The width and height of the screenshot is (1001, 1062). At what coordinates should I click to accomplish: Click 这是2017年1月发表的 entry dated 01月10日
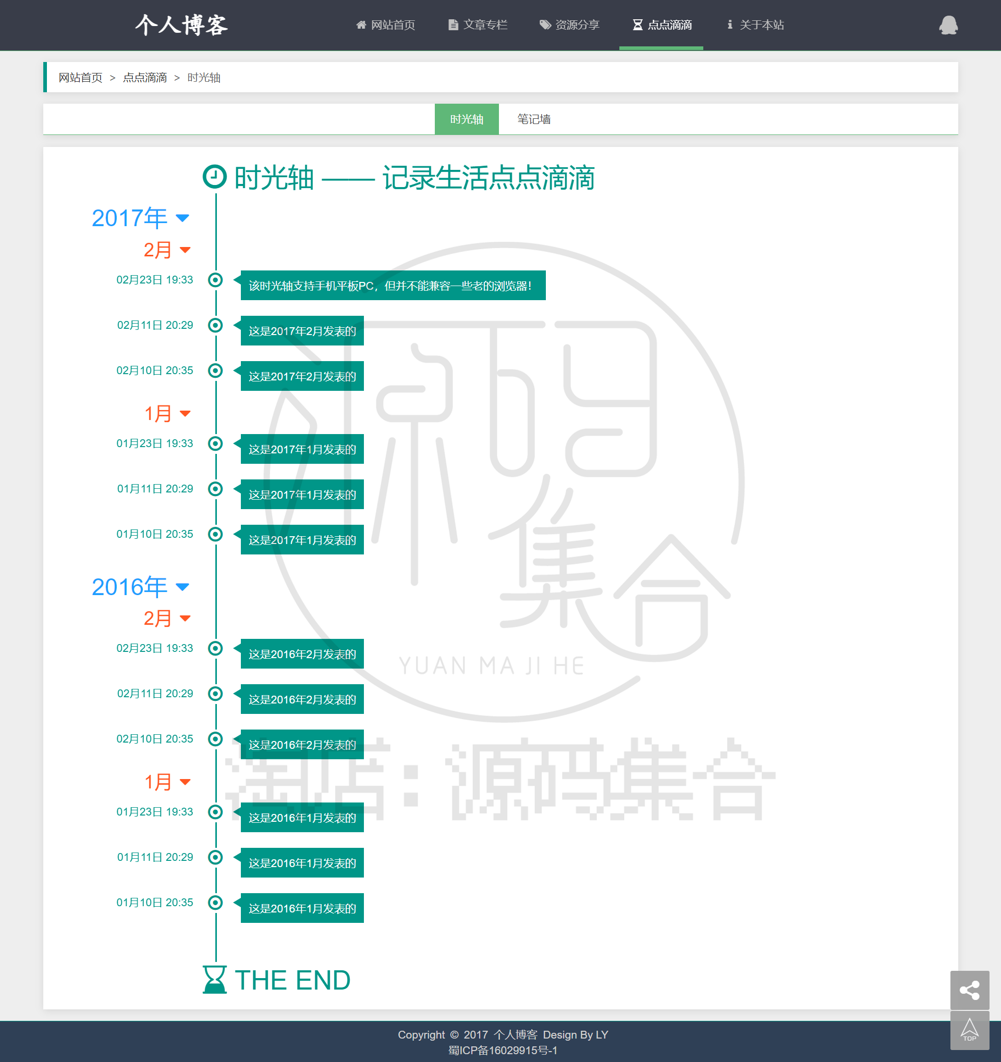[x=302, y=540]
